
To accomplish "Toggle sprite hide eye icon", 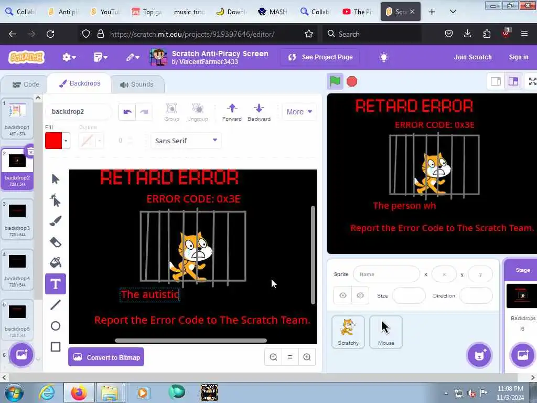I will 360,295.
